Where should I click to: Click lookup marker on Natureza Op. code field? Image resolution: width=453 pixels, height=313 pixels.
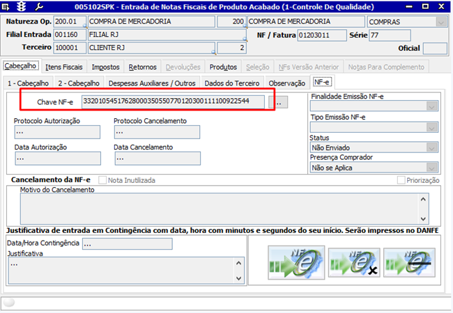(x=84, y=26)
